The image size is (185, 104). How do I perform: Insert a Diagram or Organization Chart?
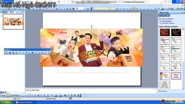[41, 95]
